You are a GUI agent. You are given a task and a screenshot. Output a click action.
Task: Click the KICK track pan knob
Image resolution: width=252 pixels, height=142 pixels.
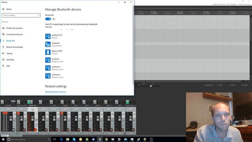(54, 109)
